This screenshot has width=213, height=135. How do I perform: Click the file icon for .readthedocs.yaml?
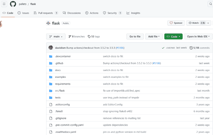51,132
